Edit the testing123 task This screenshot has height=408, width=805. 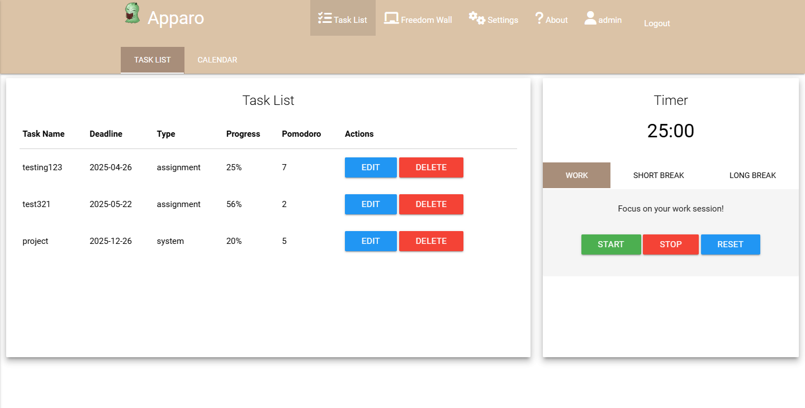371,167
